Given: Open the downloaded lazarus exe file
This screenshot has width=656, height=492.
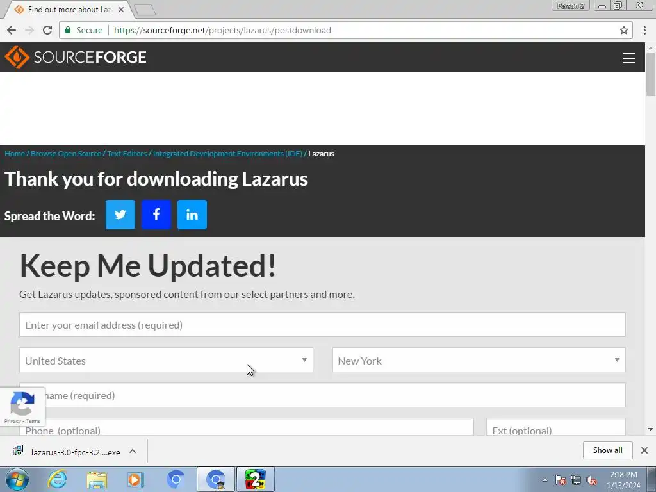Looking at the screenshot, I should (67, 452).
